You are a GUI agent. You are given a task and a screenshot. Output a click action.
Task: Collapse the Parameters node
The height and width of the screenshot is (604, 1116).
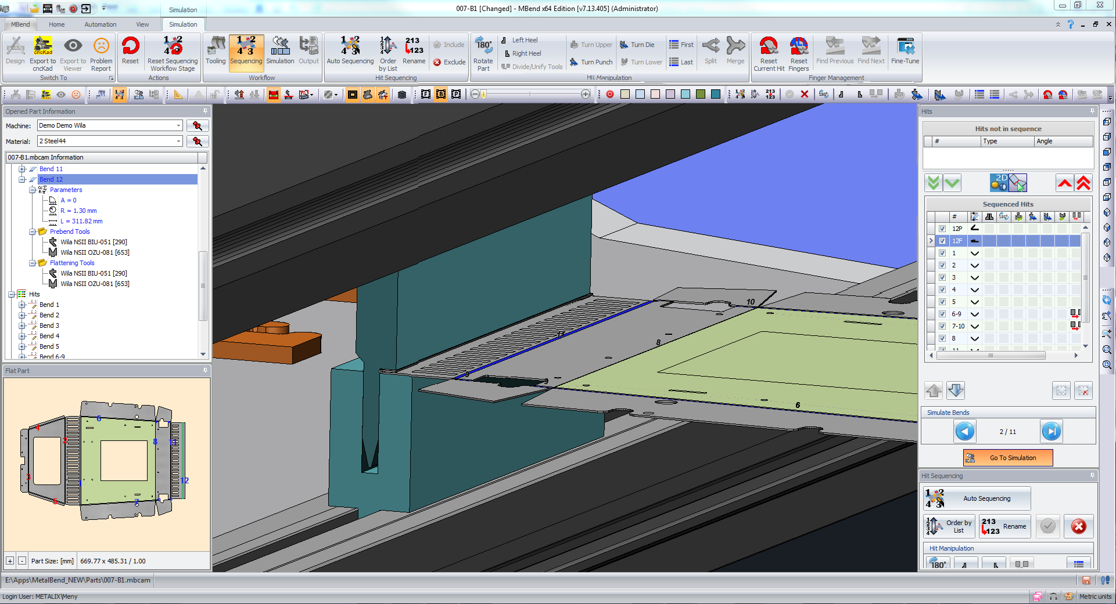pos(33,190)
